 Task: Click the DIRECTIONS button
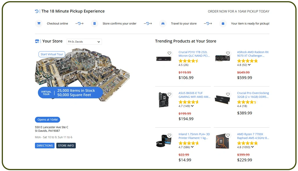tap(44, 145)
